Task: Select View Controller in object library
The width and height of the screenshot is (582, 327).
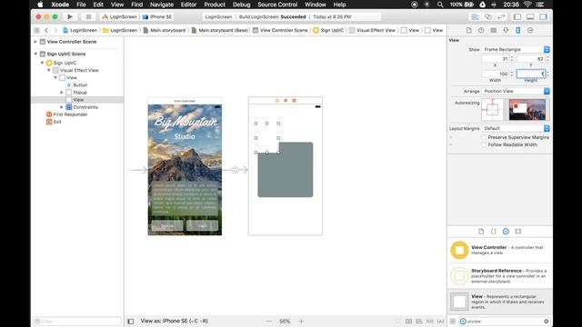Action: [x=499, y=250]
